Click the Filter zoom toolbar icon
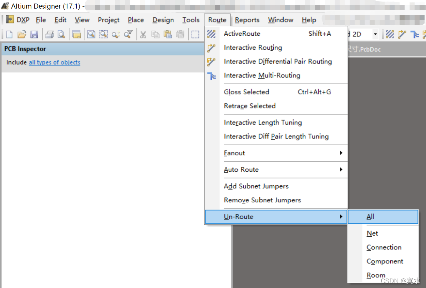Screen dimensions: 426x288 pyautogui.click(x=128, y=35)
